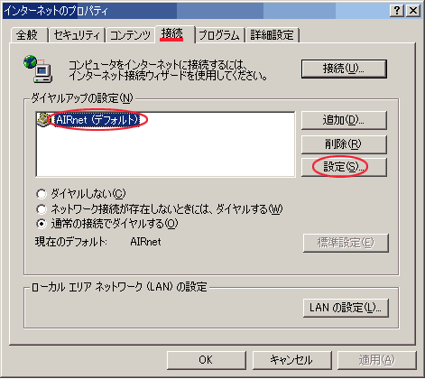The image size is (425, 379).
Task: Open the プログラム tab
Action: (219, 35)
